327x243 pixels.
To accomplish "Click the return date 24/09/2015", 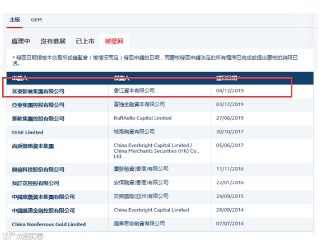I will [230, 196].
